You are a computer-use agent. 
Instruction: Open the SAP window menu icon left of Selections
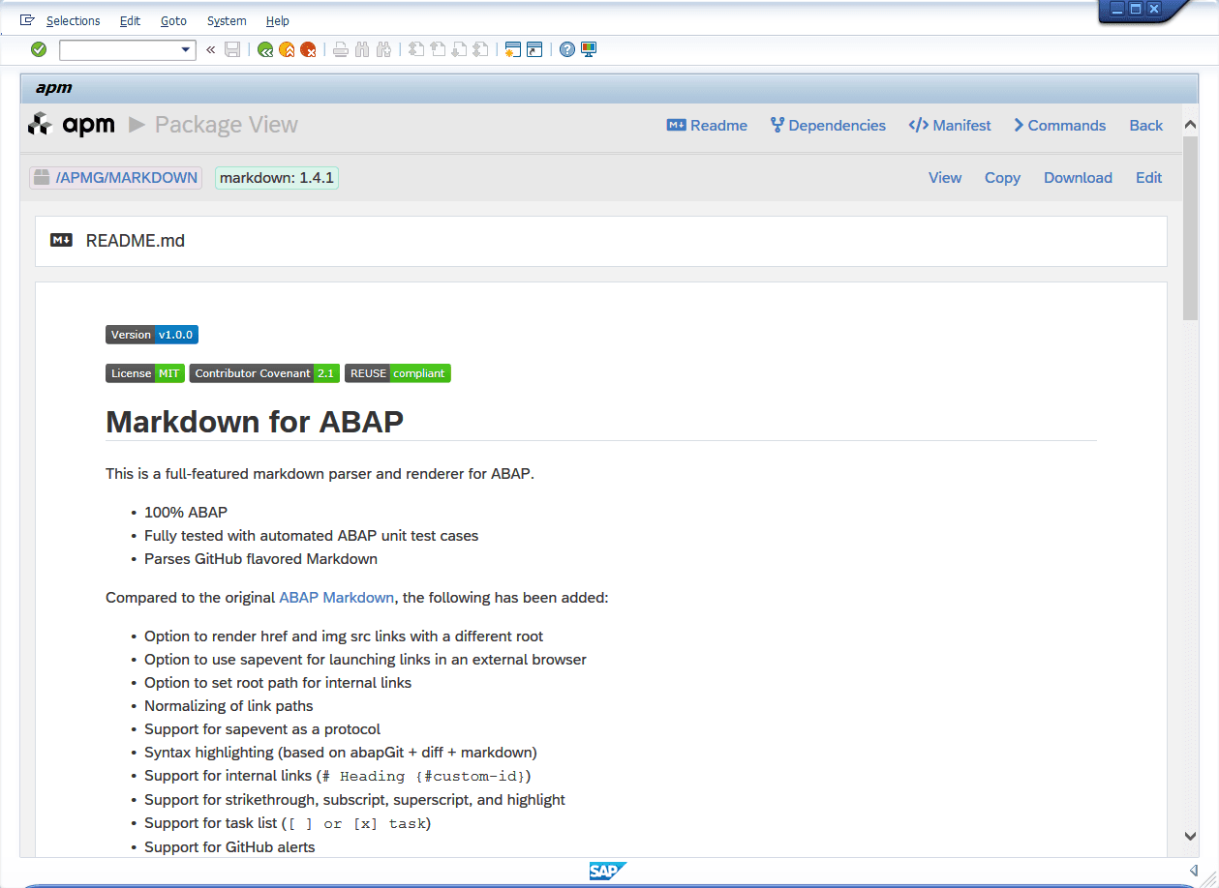[28, 20]
